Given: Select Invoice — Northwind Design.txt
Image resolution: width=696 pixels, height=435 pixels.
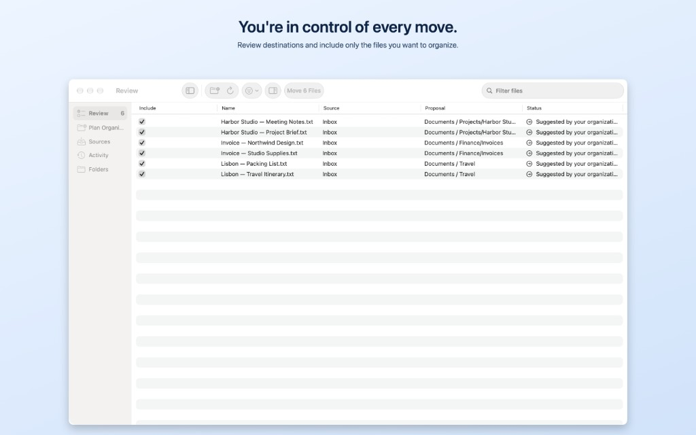Looking at the screenshot, I should pyautogui.click(x=262, y=143).
